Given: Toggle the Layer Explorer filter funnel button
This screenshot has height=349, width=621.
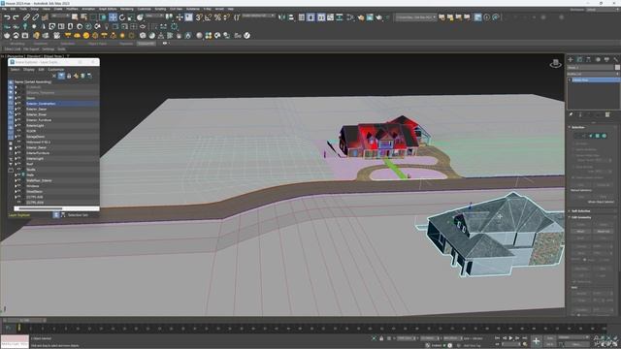Looking at the screenshot, I should tap(61, 76).
